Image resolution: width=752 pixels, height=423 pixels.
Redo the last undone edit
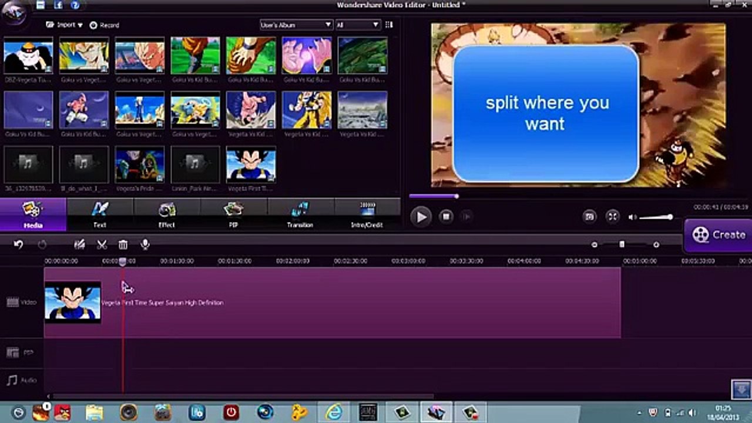[x=42, y=244]
